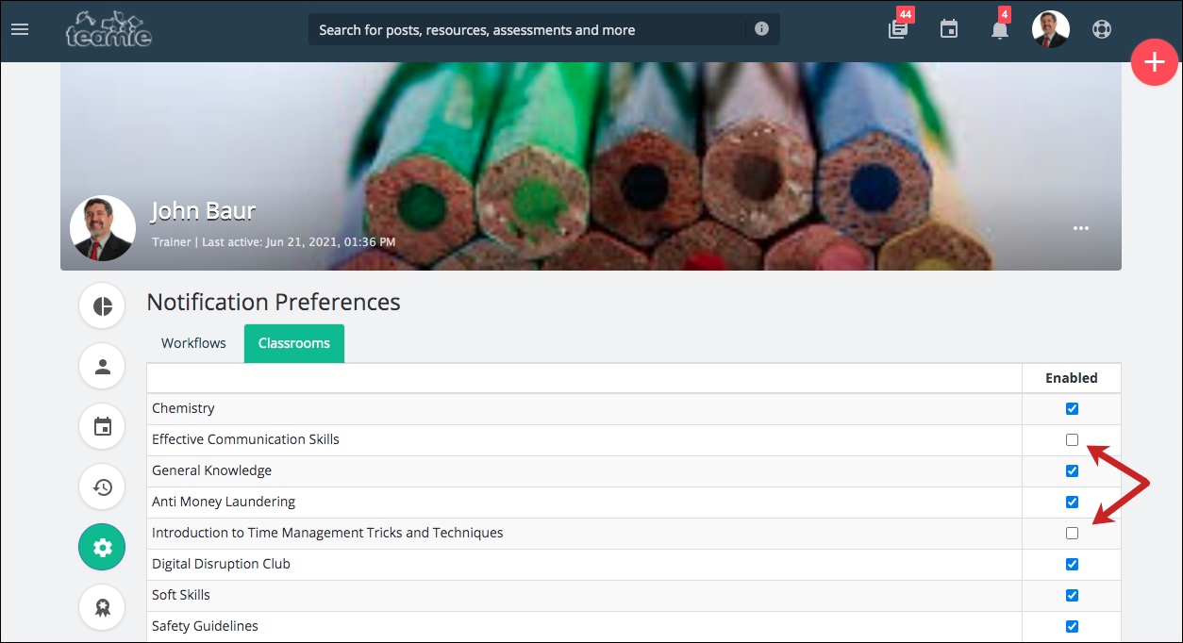Open the help lifebuoy icon

tap(1102, 29)
